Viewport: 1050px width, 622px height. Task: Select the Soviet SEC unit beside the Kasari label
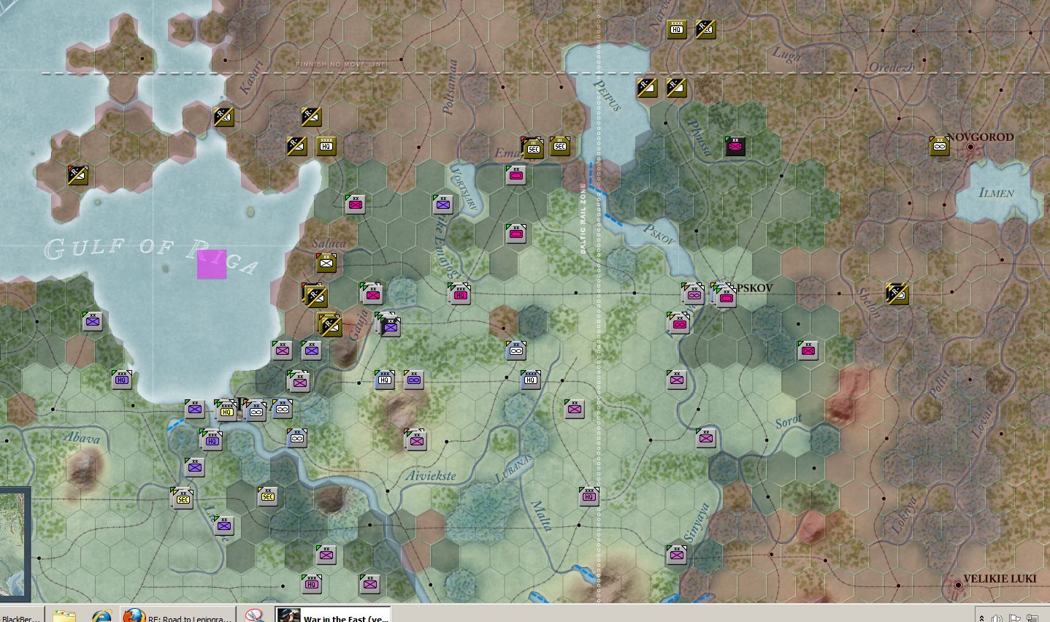click(223, 117)
